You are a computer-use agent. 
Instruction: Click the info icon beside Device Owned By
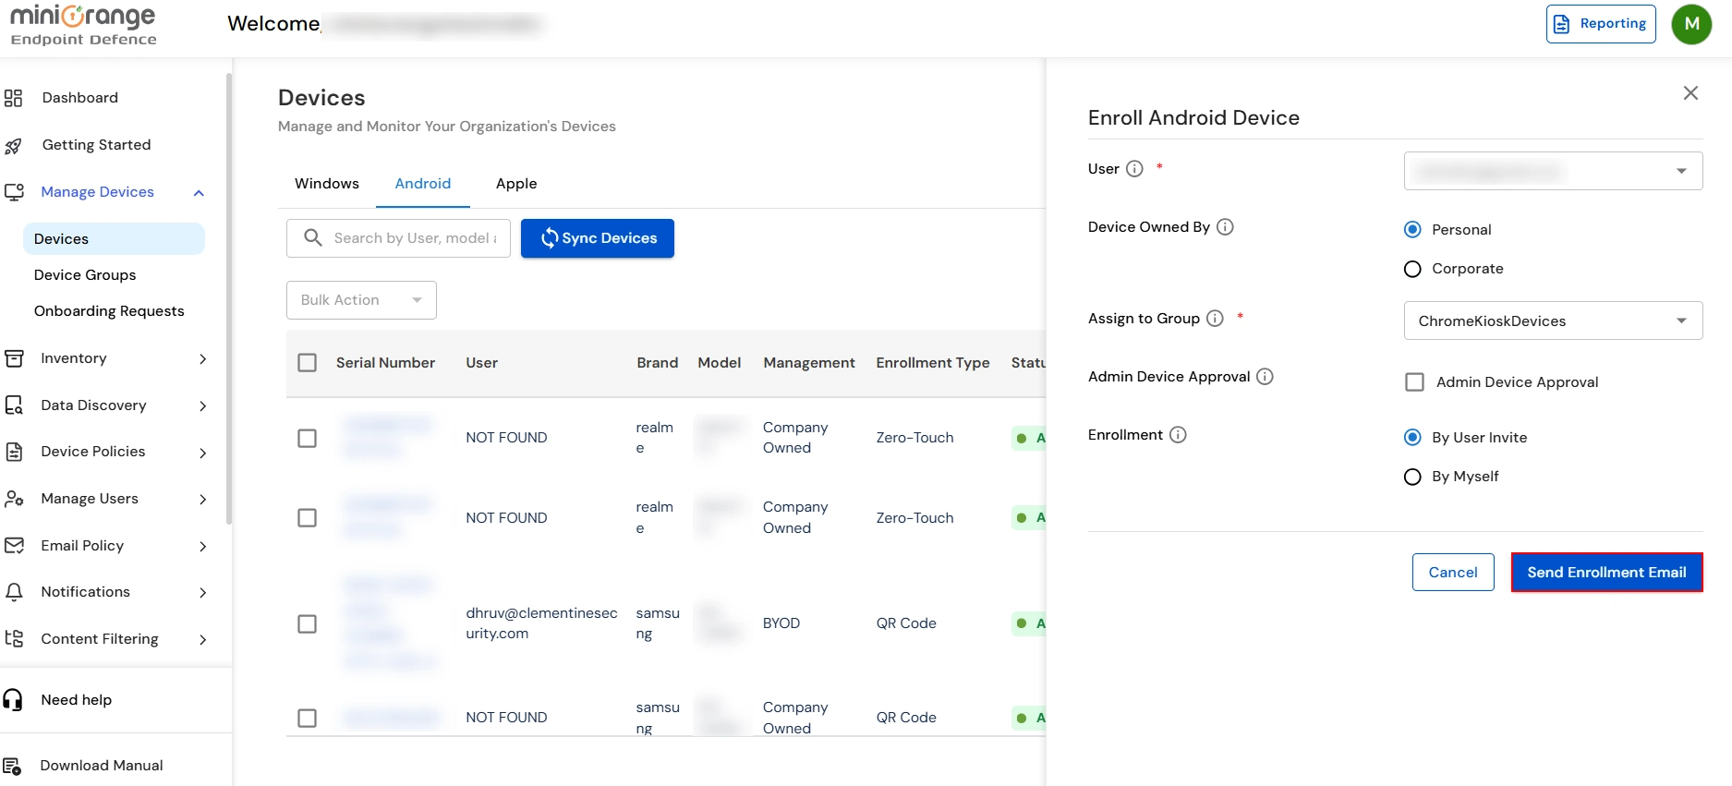click(x=1225, y=227)
